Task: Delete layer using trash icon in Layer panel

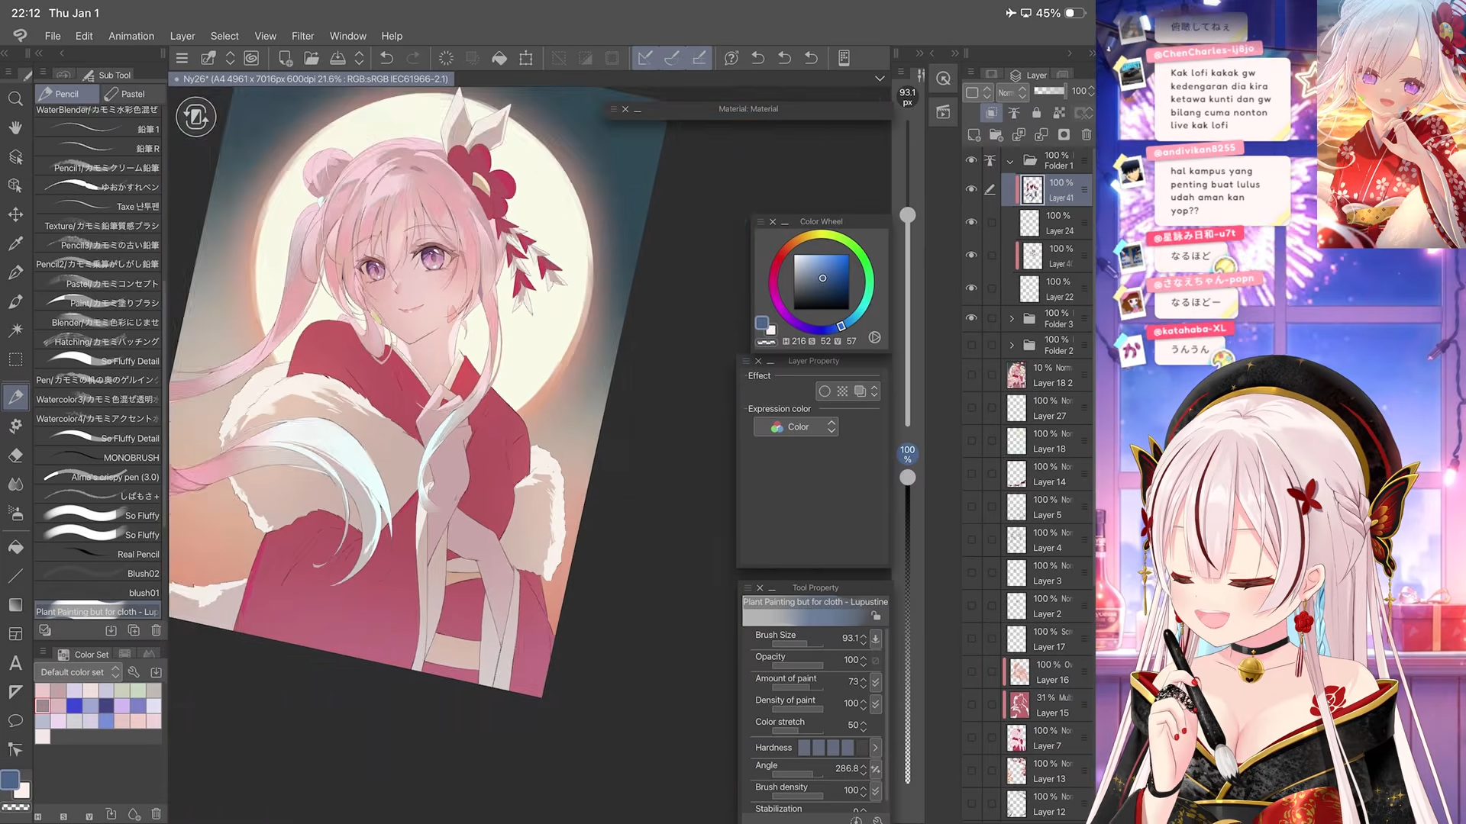Action: 1087,134
